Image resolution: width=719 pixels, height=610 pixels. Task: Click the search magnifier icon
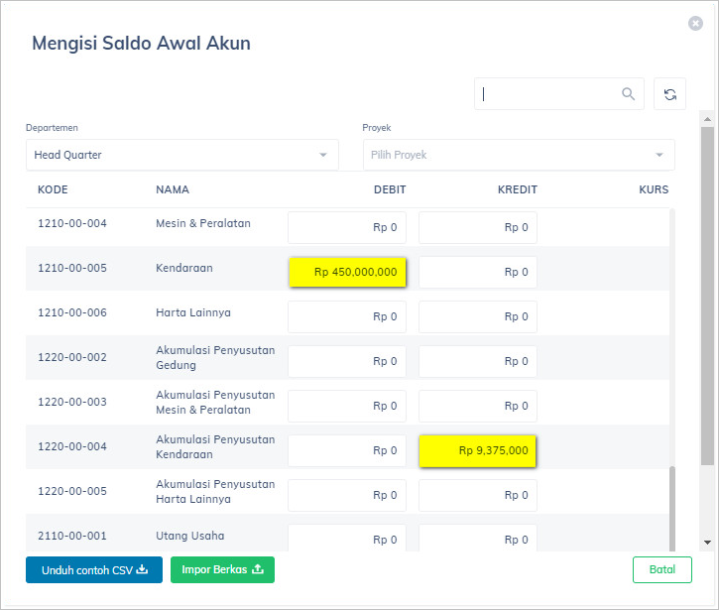coord(628,94)
